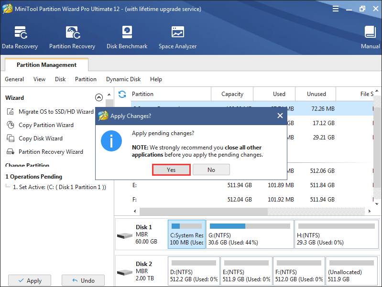This screenshot has width=382, height=287.
Task: Open the Partition menu
Action: [86, 79]
